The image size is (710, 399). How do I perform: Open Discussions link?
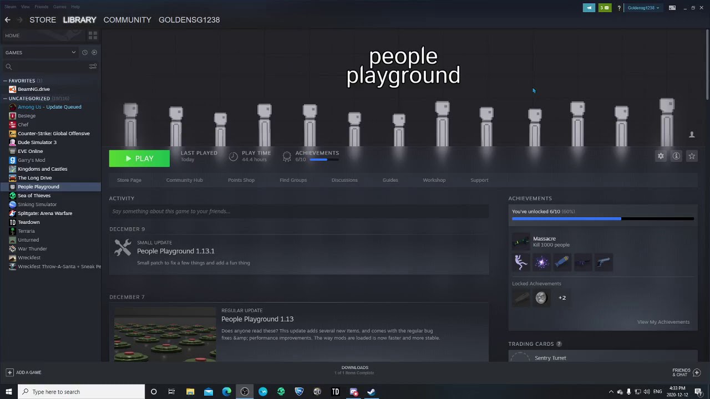pos(344,180)
